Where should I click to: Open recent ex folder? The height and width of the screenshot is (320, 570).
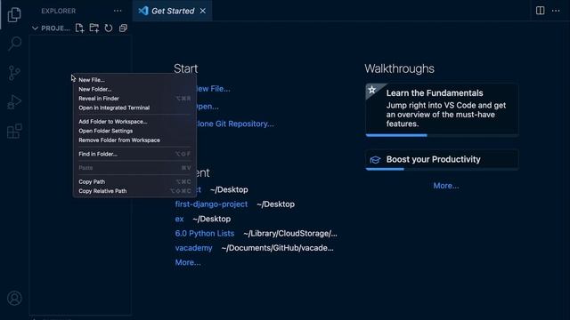(x=179, y=219)
